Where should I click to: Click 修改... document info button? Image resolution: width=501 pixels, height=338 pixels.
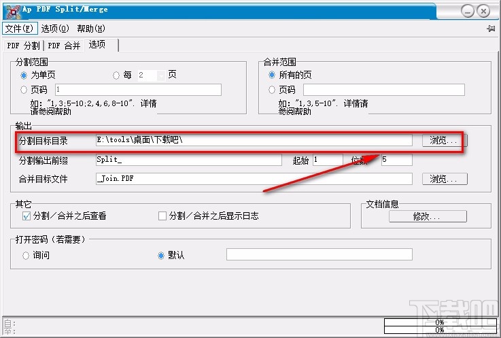pyautogui.click(x=428, y=216)
